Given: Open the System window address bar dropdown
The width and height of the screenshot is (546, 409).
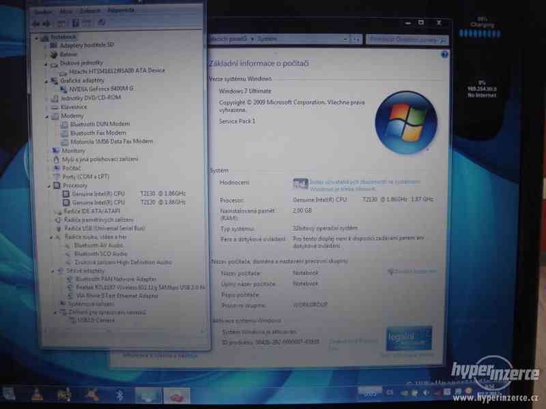Looking at the screenshot, I should [345, 40].
